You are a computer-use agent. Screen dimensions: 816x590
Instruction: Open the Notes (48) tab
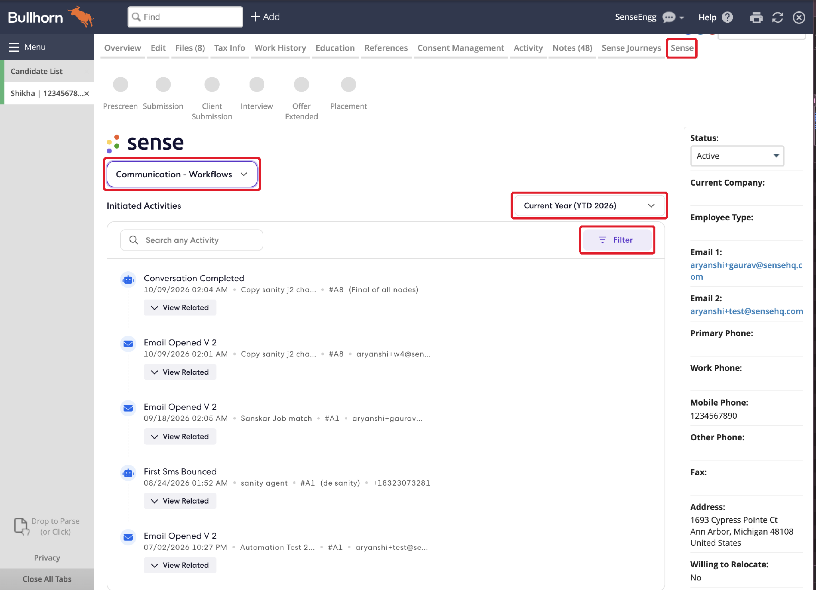[572, 48]
